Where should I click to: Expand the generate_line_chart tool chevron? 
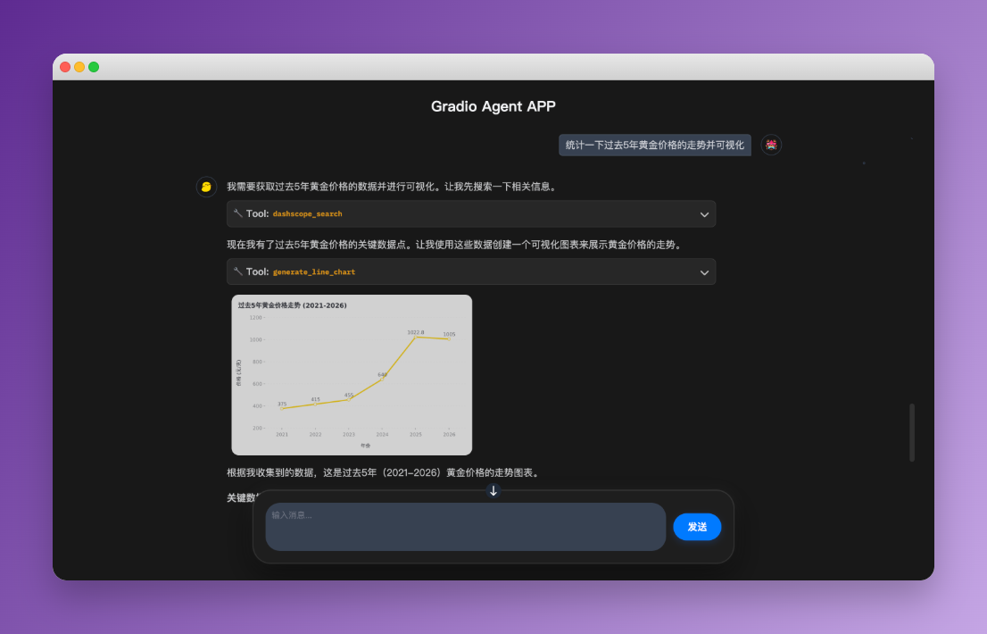click(x=704, y=272)
